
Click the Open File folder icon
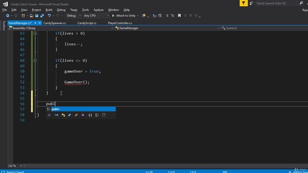[x=31, y=16]
